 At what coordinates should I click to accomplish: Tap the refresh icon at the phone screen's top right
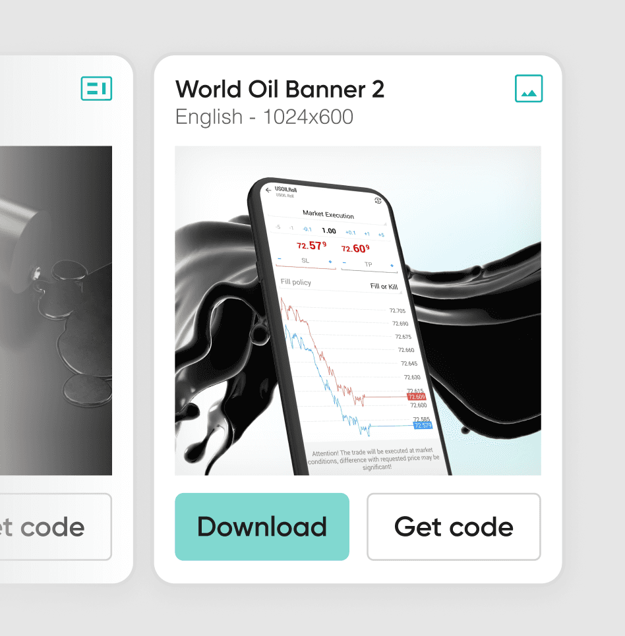(x=378, y=200)
